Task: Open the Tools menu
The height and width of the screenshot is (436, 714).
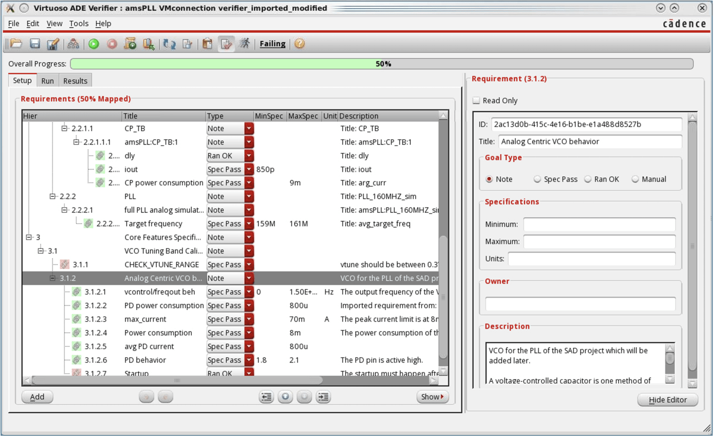Action: (79, 24)
